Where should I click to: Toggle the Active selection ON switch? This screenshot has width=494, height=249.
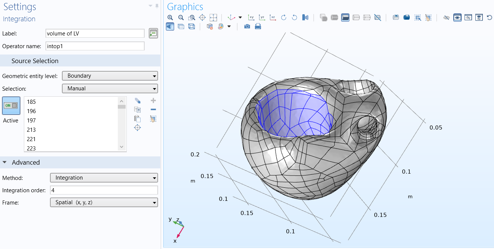(x=11, y=106)
